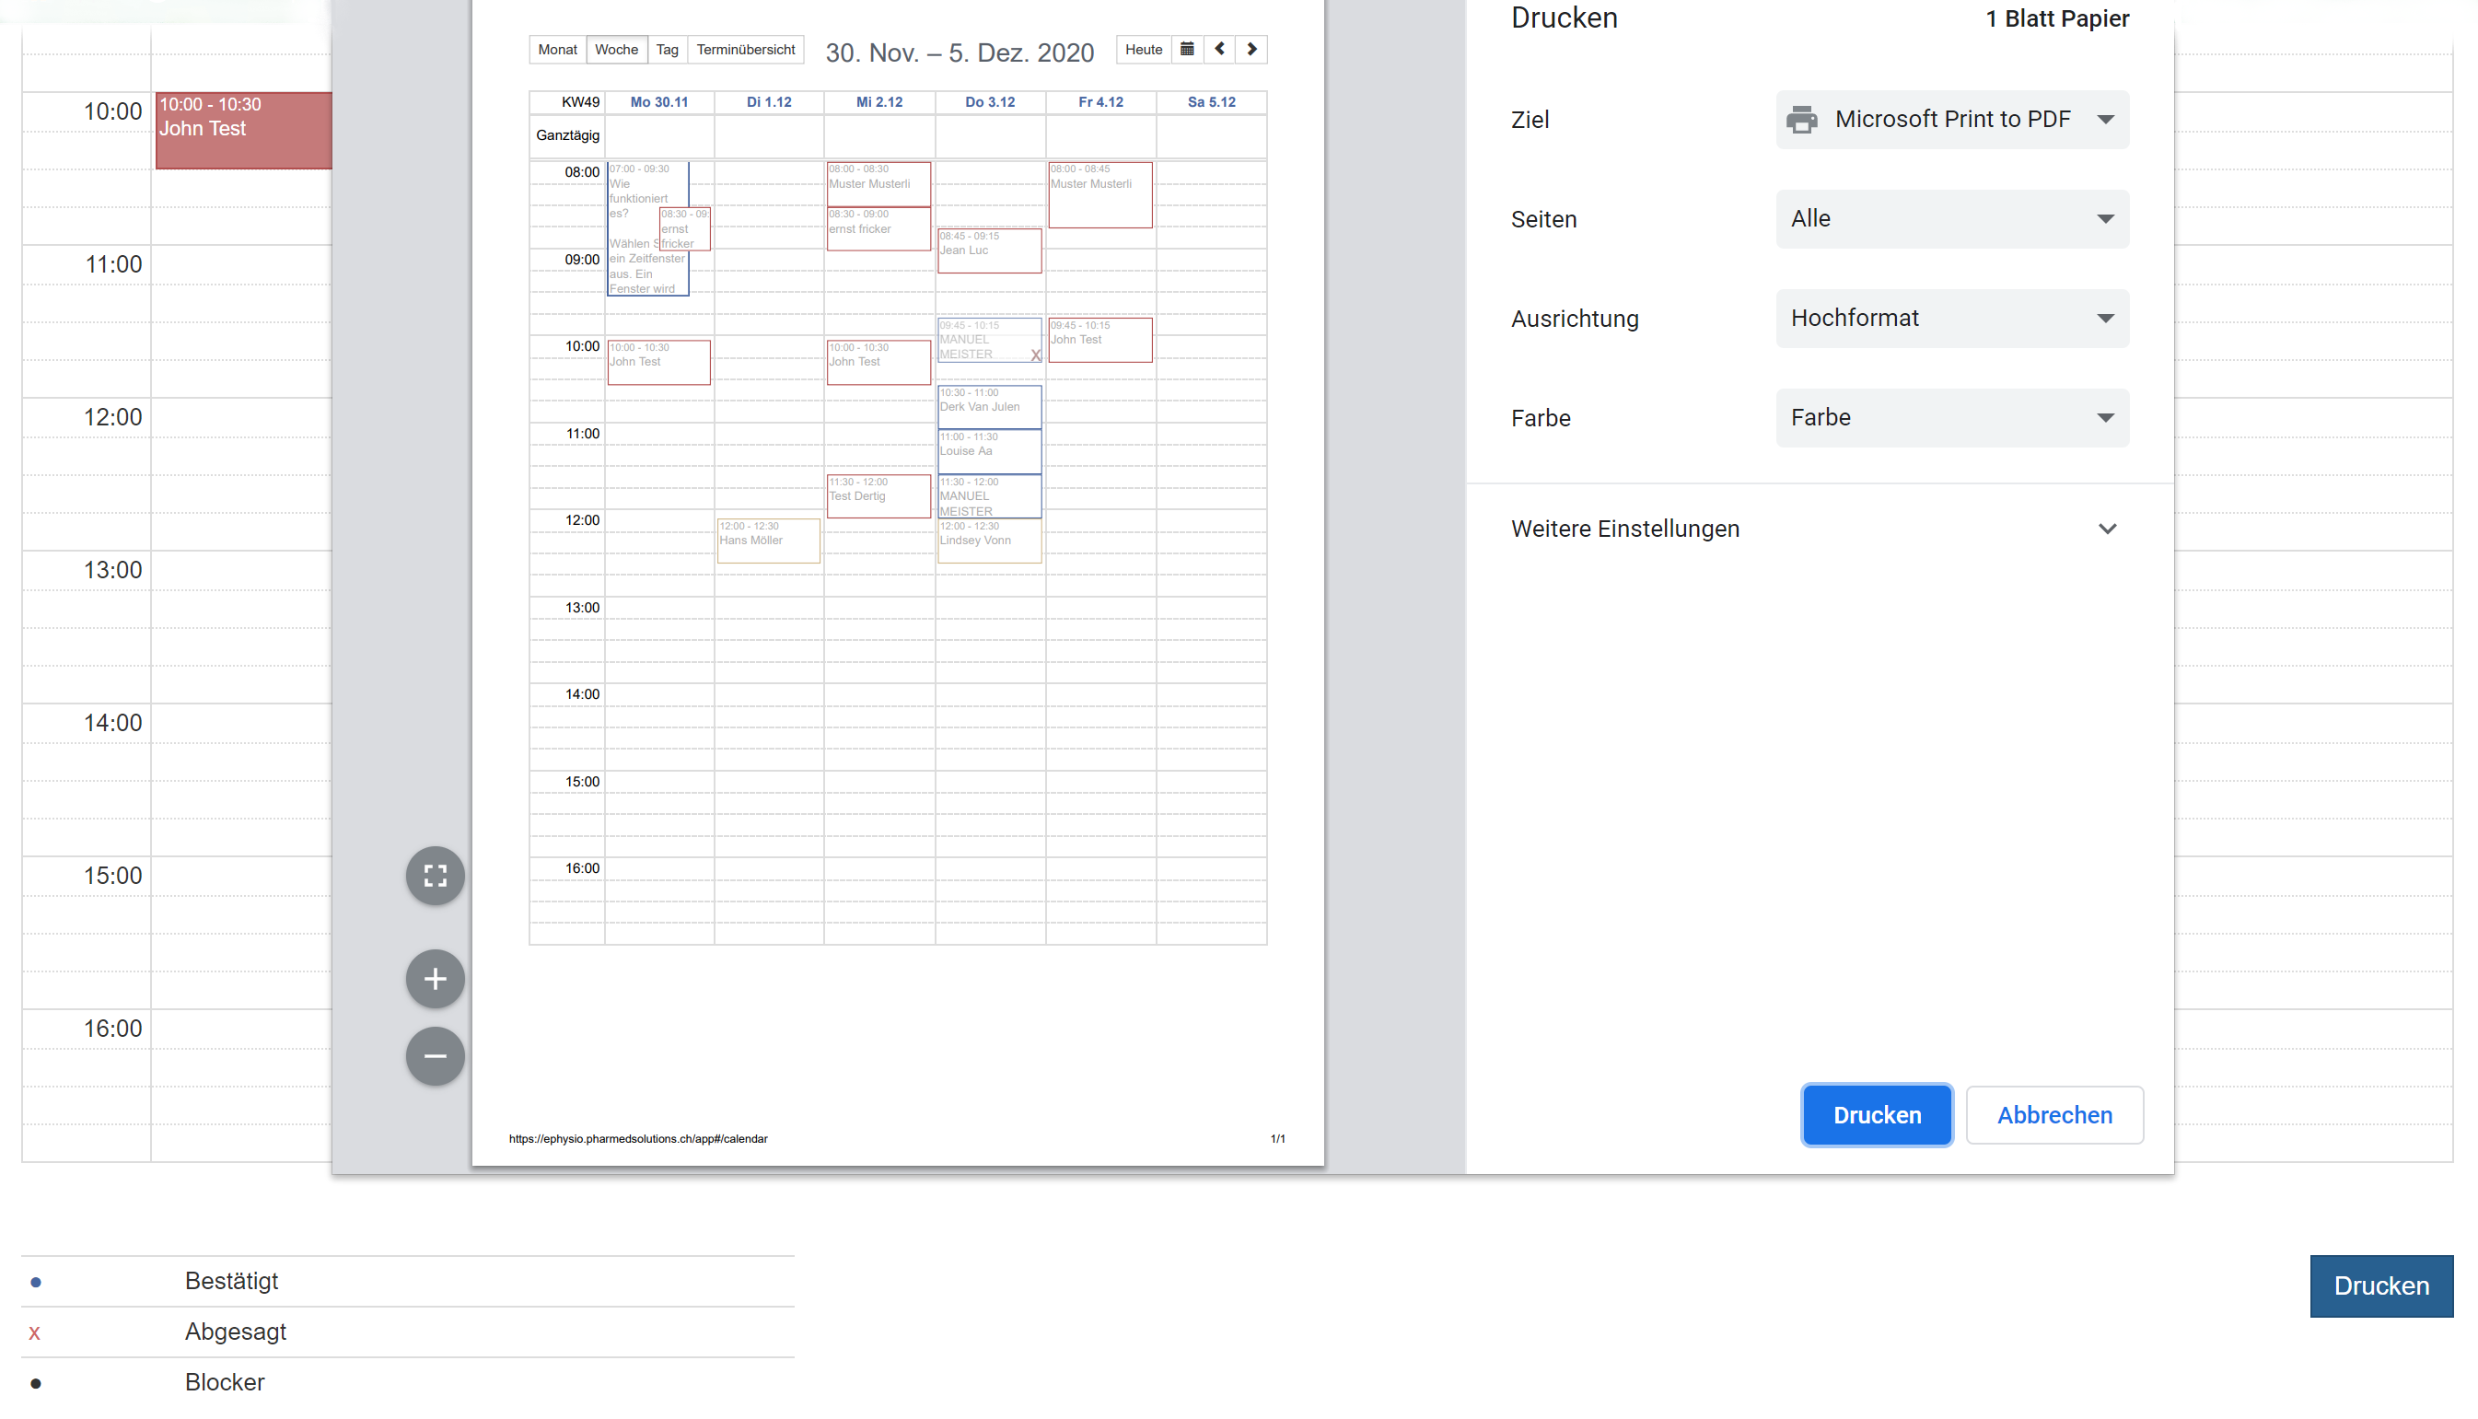Click Jean Luc appointment in preview
Screen dimensions: 2478x1419
pyautogui.click(x=989, y=250)
